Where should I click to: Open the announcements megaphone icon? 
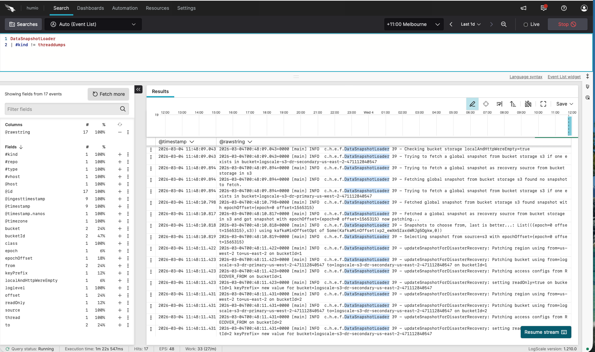[523, 8]
